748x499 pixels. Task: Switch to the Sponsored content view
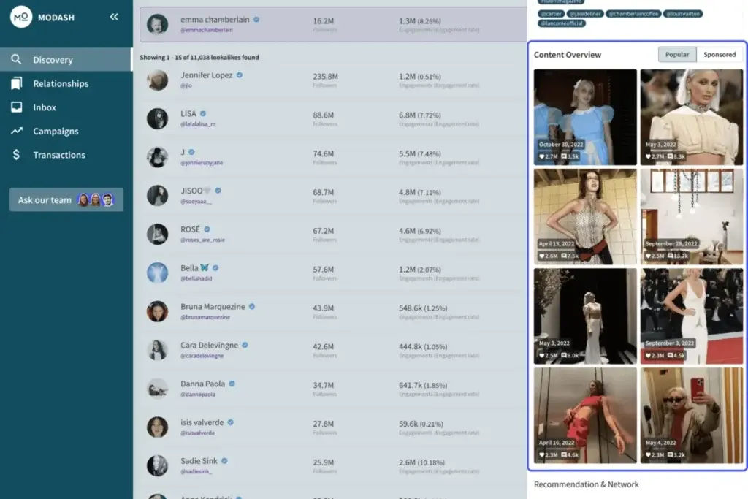(x=719, y=54)
